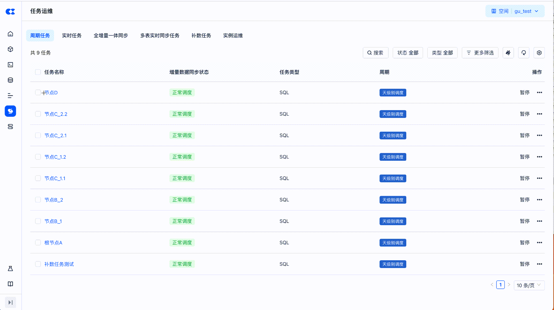This screenshot has width=554, height=310.
Task: Tick the checkbox next to 根节点A
Action: point(38,242)
